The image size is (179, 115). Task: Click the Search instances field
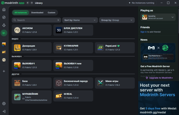click(36, 20)
